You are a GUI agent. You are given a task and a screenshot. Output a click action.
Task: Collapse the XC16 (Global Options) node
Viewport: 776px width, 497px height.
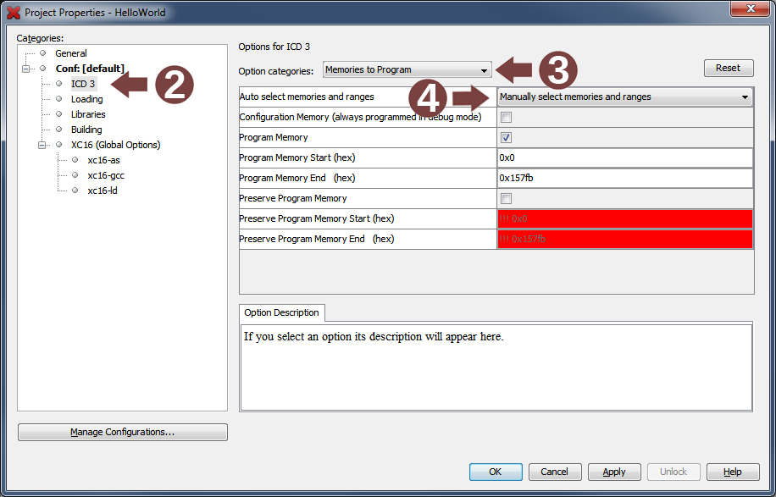(42, 145)
